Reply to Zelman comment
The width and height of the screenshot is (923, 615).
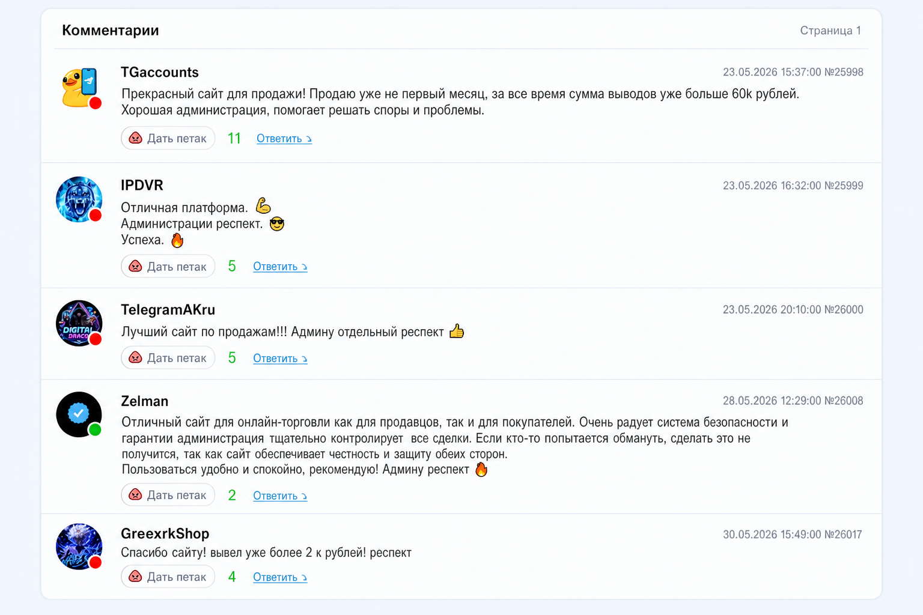280,496
